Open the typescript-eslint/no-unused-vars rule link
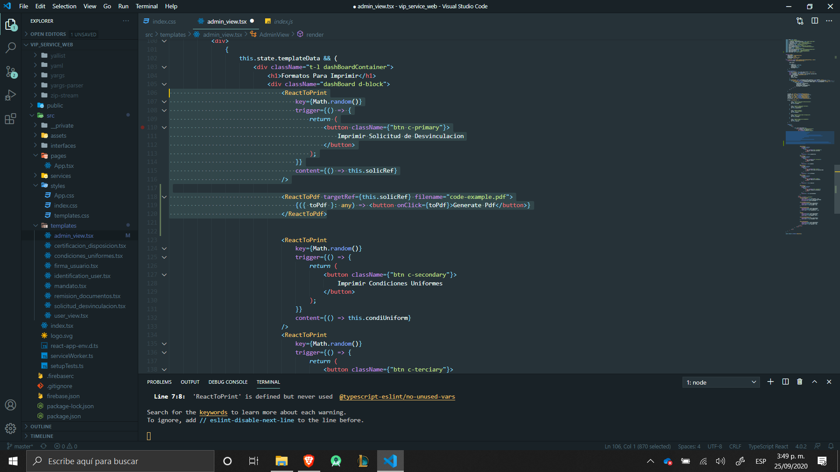This screenshot has width=840, height=472. [397, 396]
